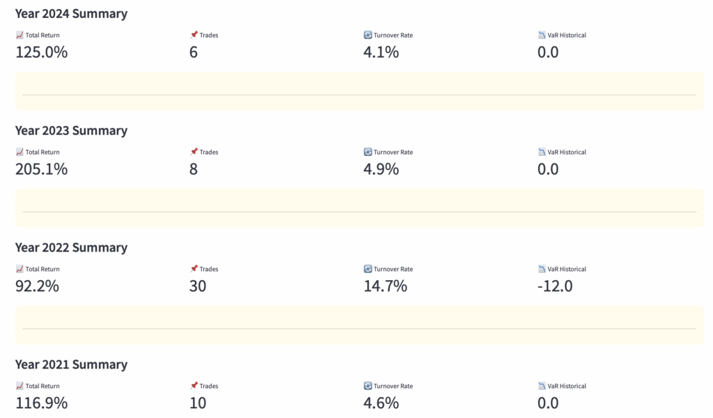The width and height of the screenshot is (713, 418).
Task: Click the 14.7% turnover rate value
Action: (x=385, y=286)
